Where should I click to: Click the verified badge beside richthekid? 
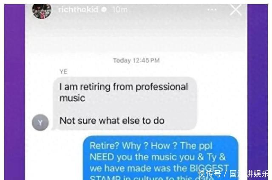[104, 9]
